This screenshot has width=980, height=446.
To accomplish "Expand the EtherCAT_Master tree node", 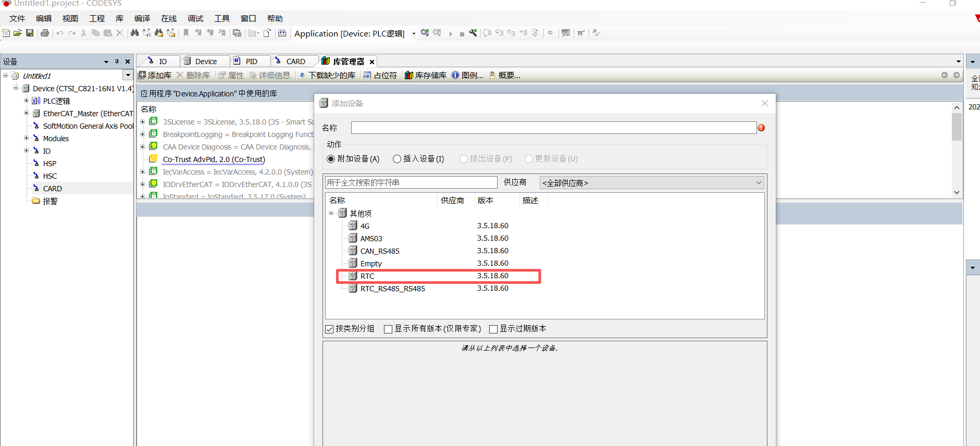I will [26, 113].
